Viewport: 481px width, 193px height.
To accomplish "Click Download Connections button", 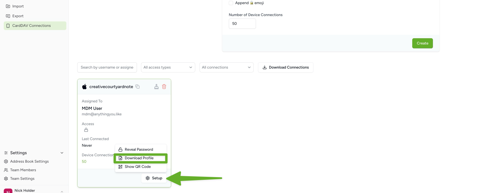I will [x=286, y=67].
